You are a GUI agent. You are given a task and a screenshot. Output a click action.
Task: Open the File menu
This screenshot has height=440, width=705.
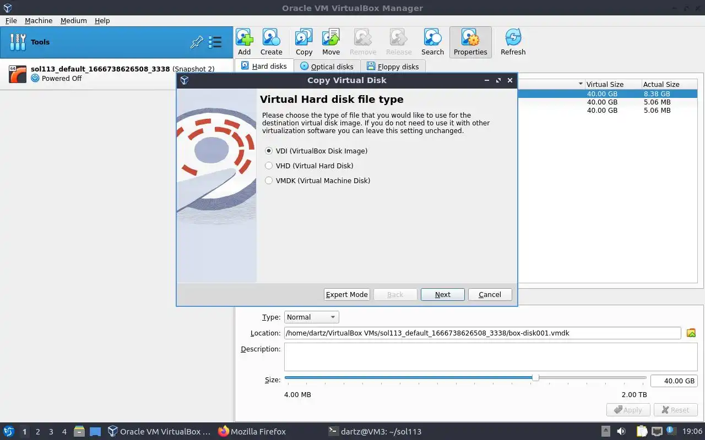pos(11,20)
